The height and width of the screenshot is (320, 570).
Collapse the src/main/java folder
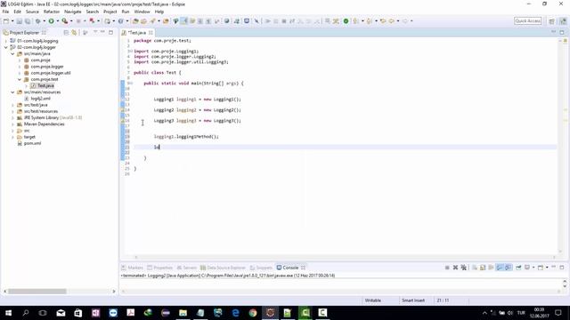[12, 53]
